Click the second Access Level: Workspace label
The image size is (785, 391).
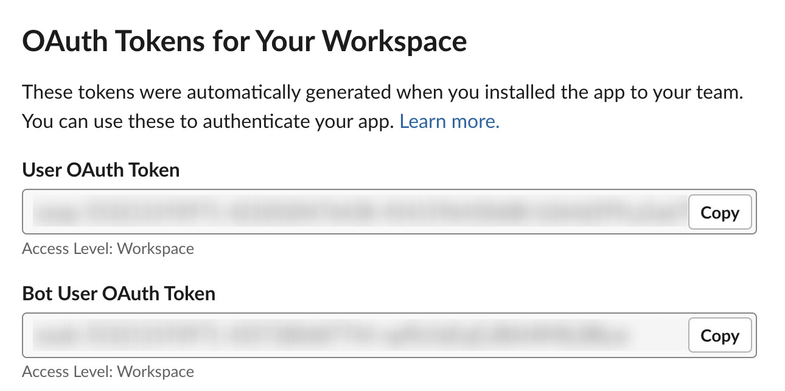point(107,372)
